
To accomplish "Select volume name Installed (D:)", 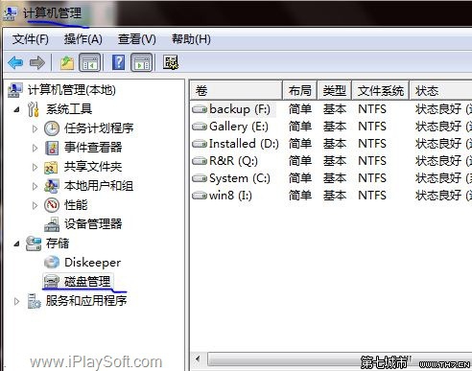I will (x=244, y=144).
